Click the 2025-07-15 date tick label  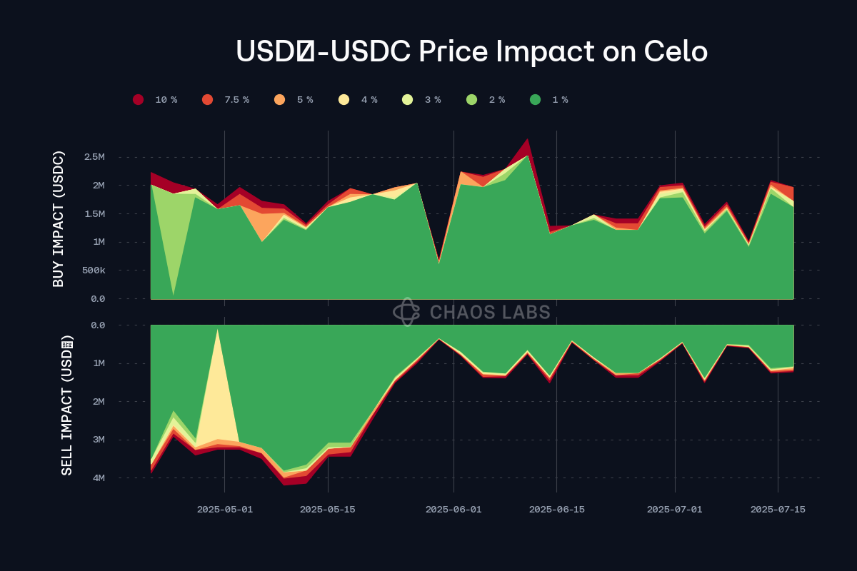[x=778, y=510]
